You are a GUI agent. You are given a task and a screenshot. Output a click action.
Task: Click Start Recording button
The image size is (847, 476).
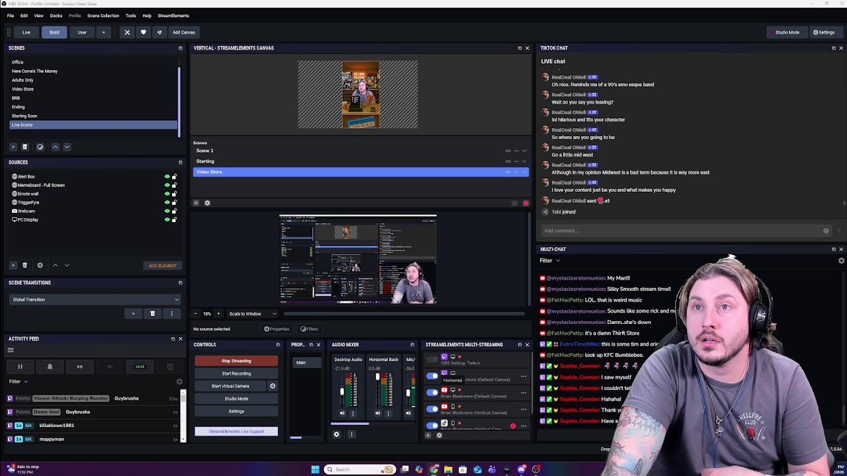click(x=236, y=374)
